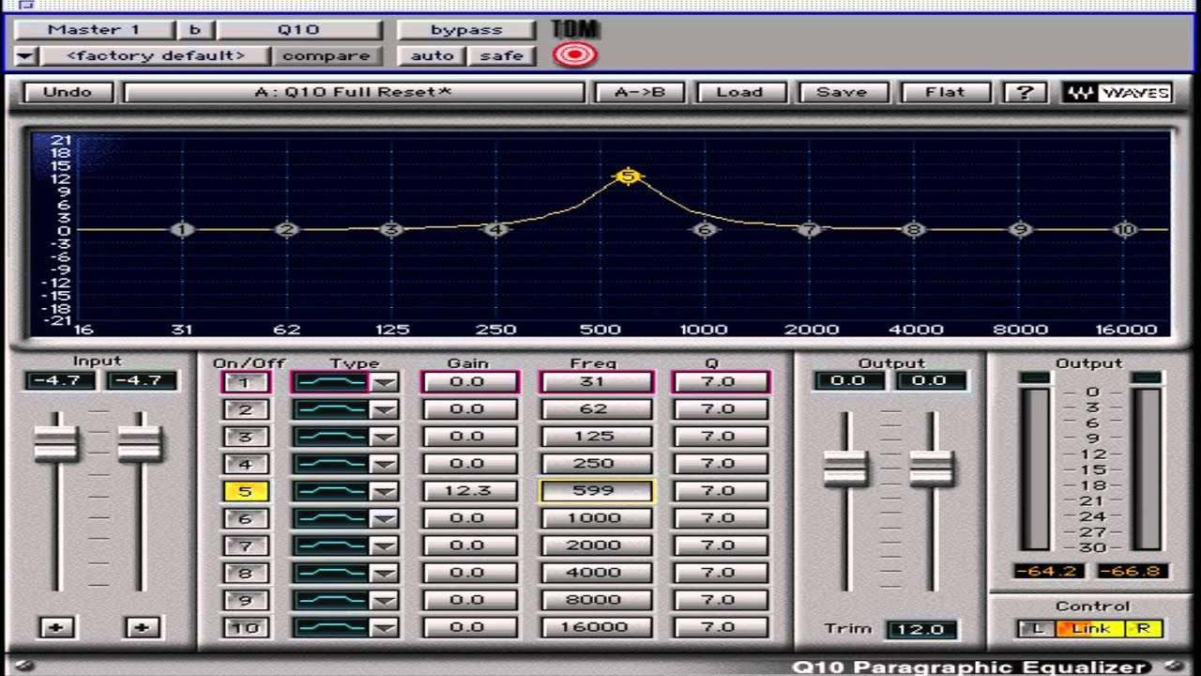The image size is (1201, 676).
Task: Open the Load preset menu
Action: click(739, 92)
